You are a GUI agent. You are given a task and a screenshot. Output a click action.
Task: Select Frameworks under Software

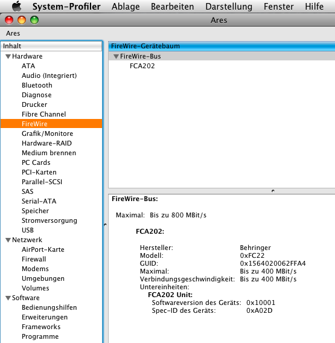click(41, 327)
